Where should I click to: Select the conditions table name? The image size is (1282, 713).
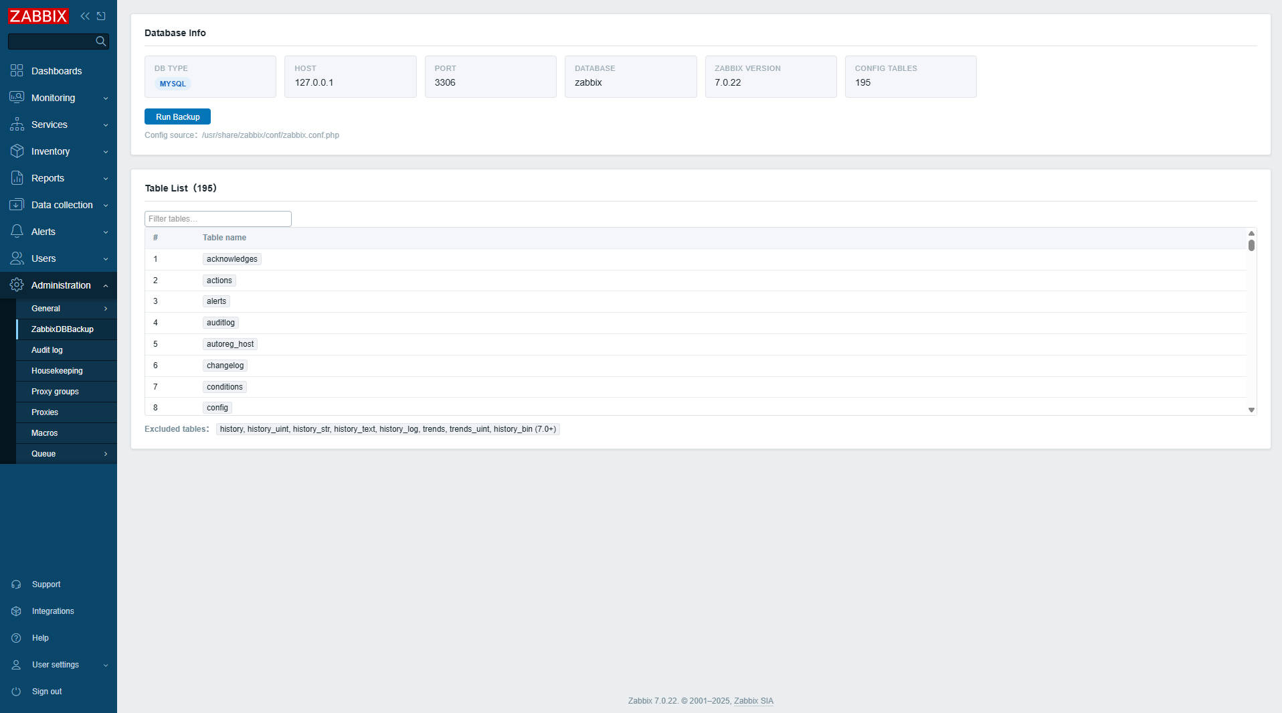click(224, 387)
